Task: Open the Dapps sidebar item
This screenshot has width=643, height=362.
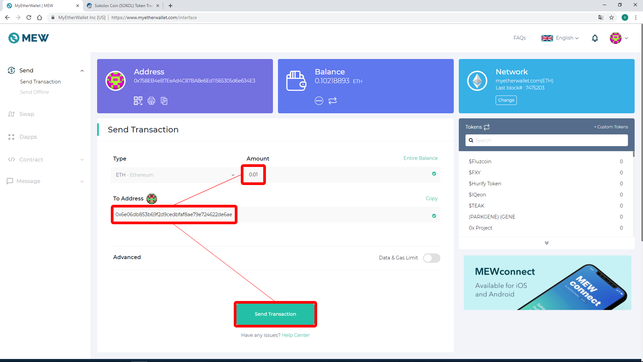Action: pos(22,137)
